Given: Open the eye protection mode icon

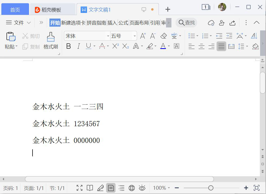Looking at the screenshot, I should pyautogui.click(x=142, y=188).
